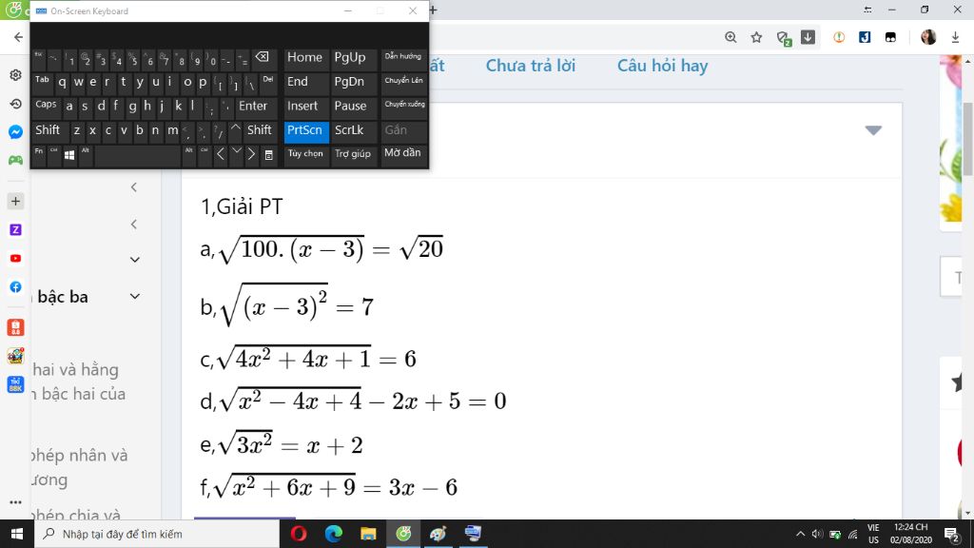The image size is (974, 548).
Task: Toggle right Shift key on On-Screen Keyboard
Action: pyautogui.click(x=259, y=130)
